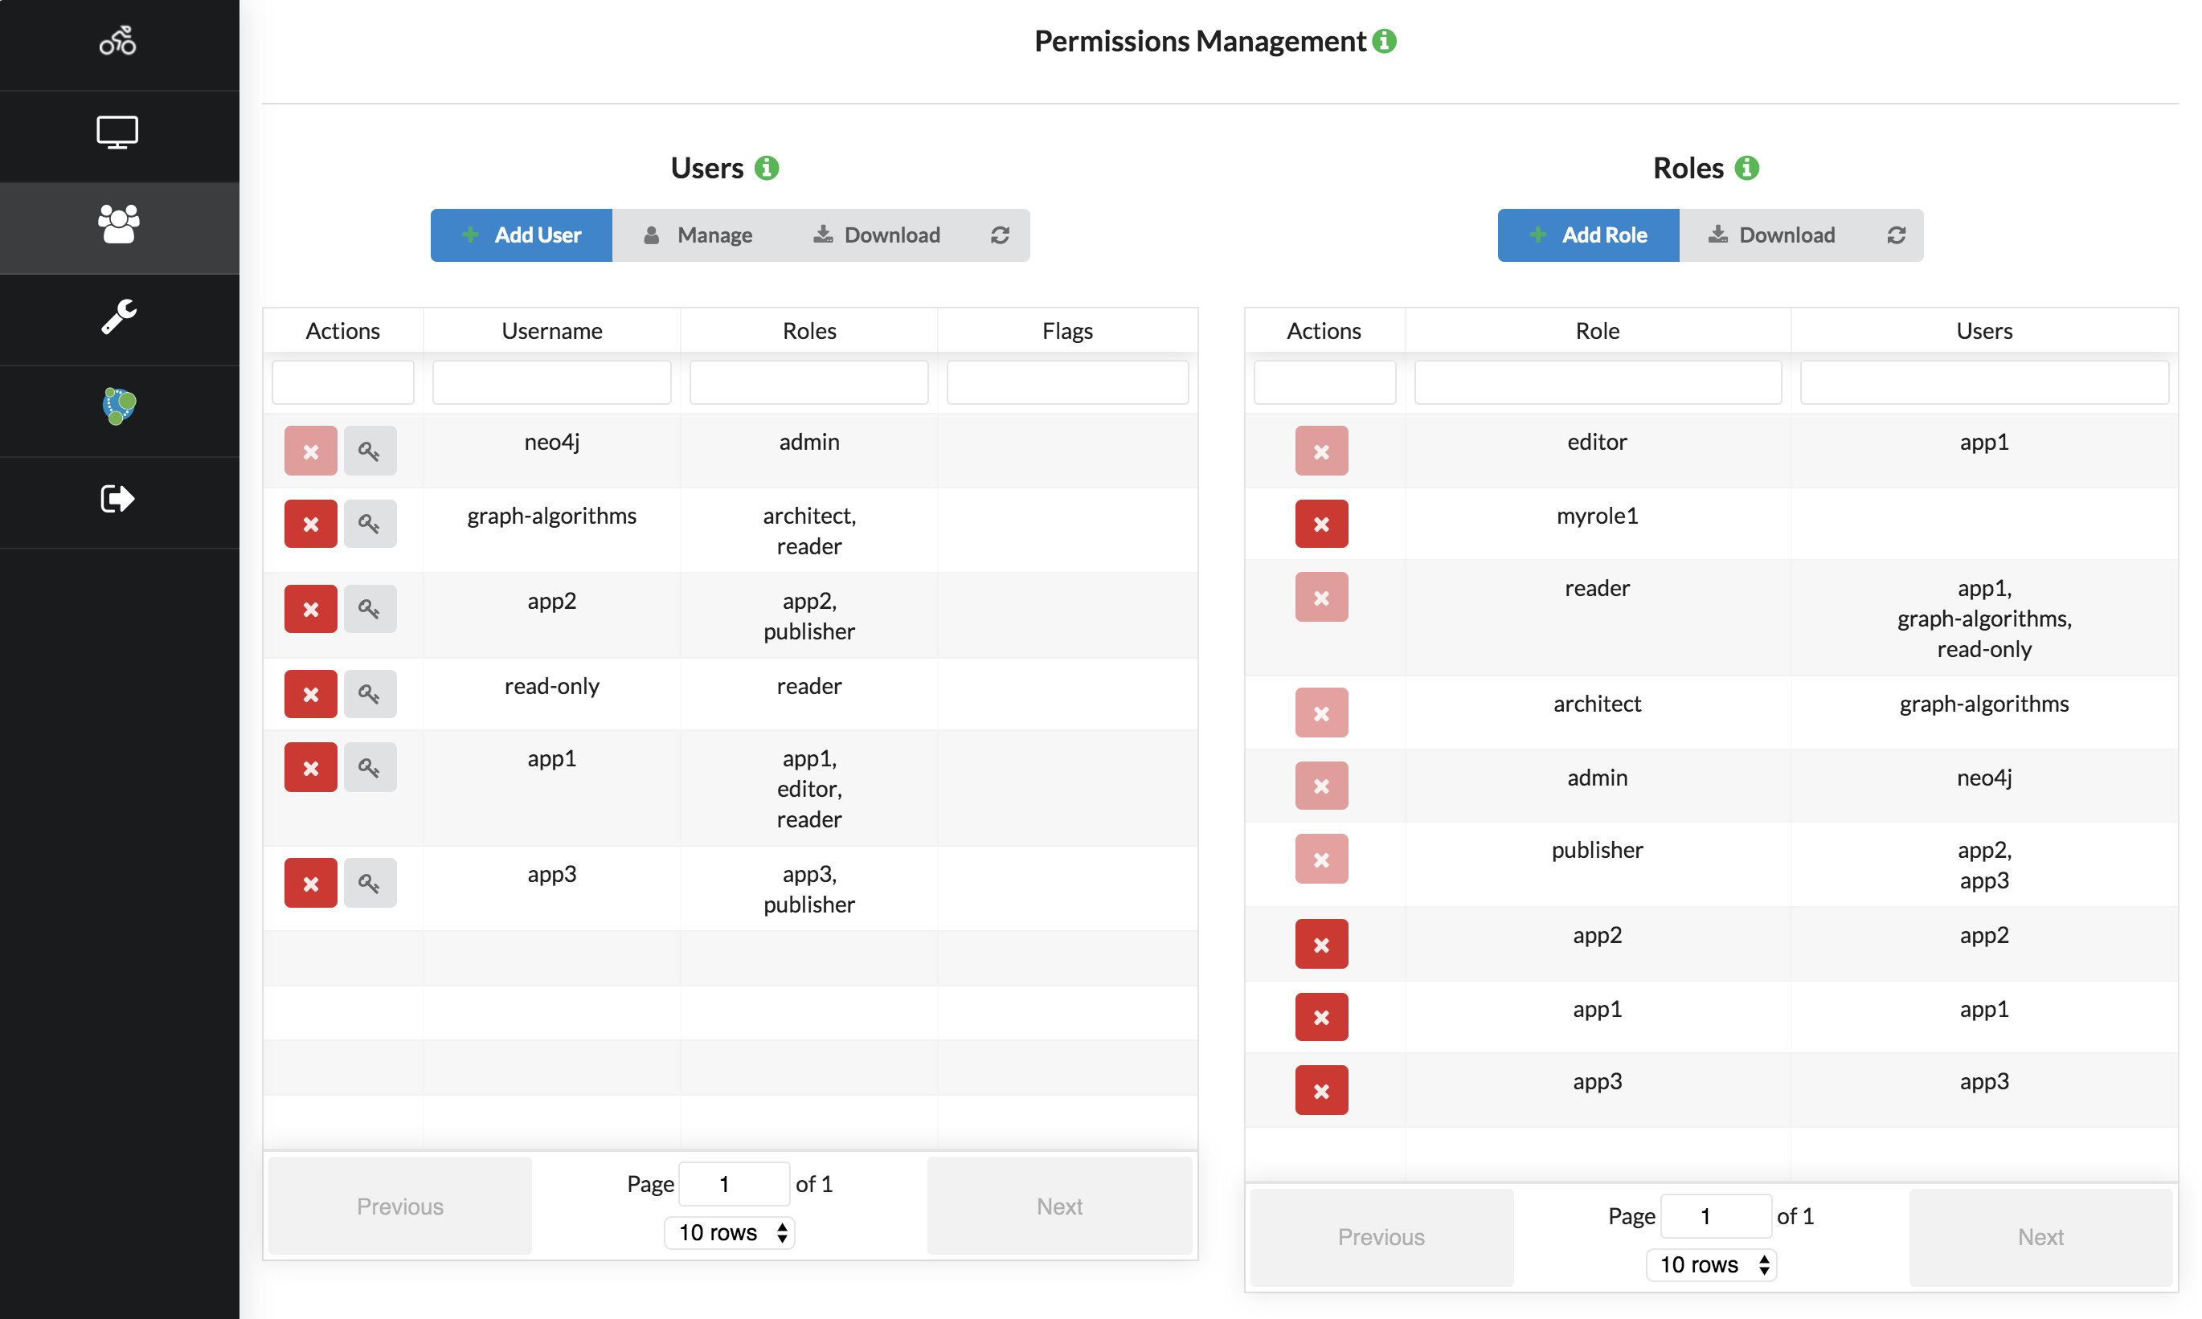Screen dimensions: 2202x1319
Task: Open Roles table rows-per-page dropdown
Action: [1710, 1264]
